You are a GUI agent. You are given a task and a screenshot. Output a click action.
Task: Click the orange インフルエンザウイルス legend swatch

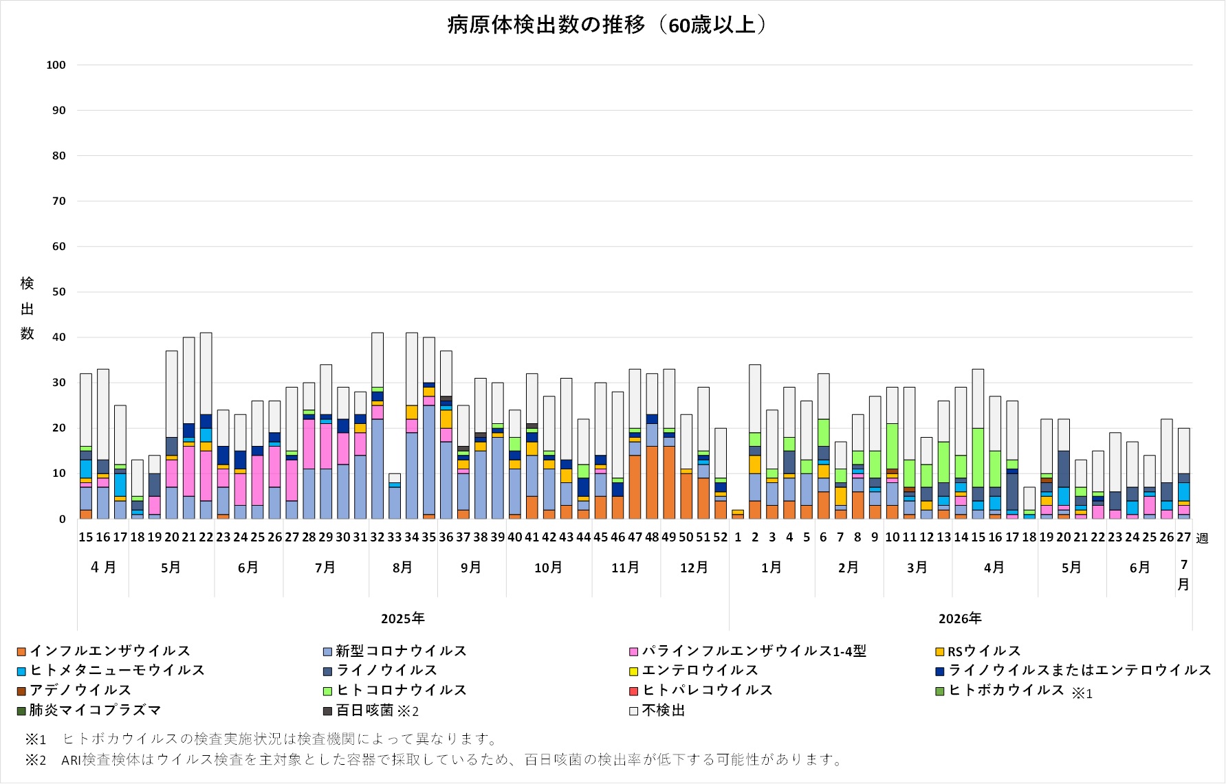(x=21, y=651)
